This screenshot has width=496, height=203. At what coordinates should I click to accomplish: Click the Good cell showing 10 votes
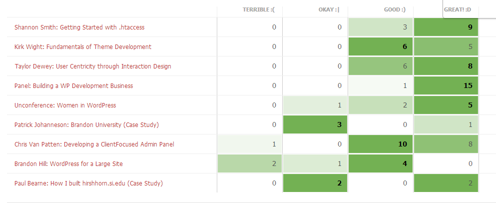point(381,144)
